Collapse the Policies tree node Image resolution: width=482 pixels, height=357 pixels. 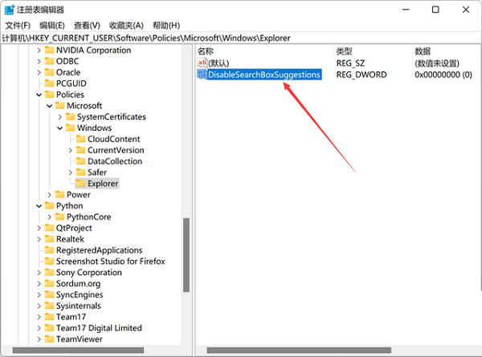pos(39,95)
